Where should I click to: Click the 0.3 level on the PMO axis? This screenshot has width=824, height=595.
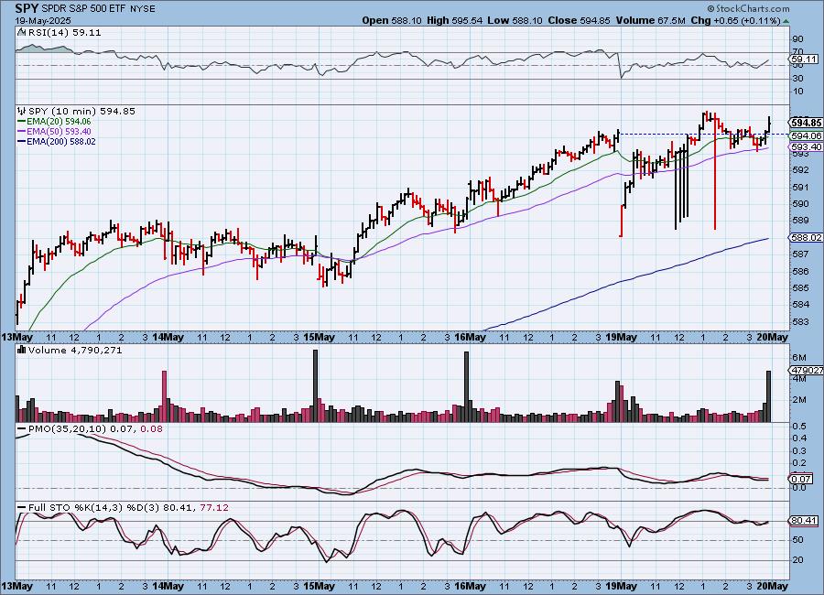point(799,451)
